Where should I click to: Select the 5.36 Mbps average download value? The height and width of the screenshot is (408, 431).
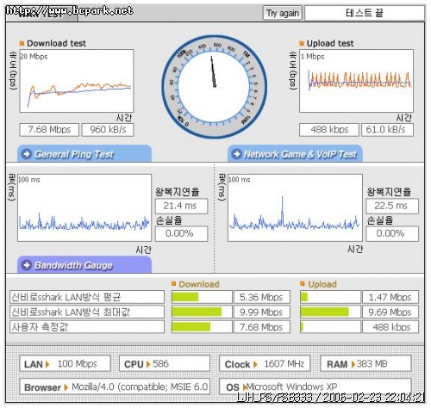tap(262, 297)
